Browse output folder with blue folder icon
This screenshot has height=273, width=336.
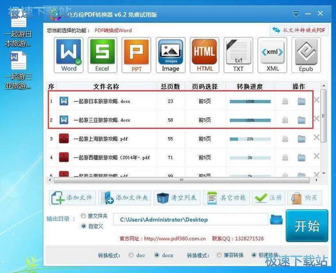pyautogui.click(x=276, y=219)
